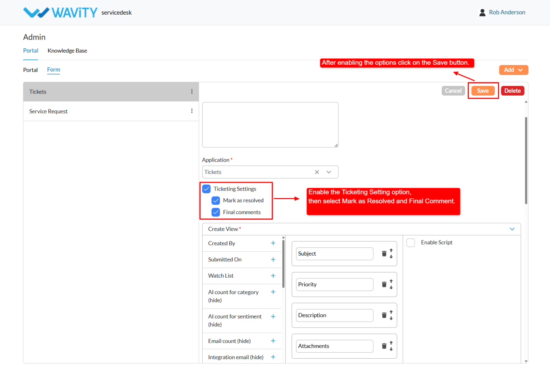This screenshot has width=550, height=366.
Task: Add the Created By field with plus
Action: [273, 243]
